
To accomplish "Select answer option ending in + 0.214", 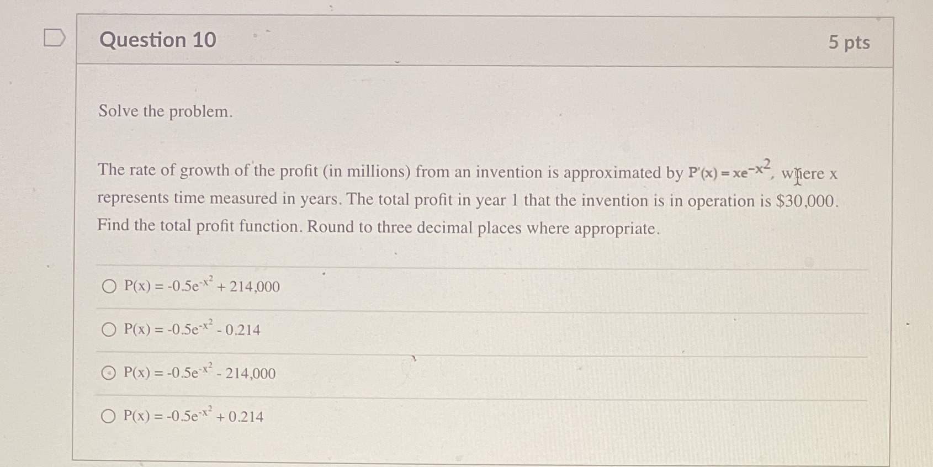I will [109, 416].
